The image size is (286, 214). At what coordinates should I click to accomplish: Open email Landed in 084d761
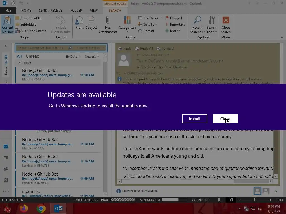[x=58, y=161]
